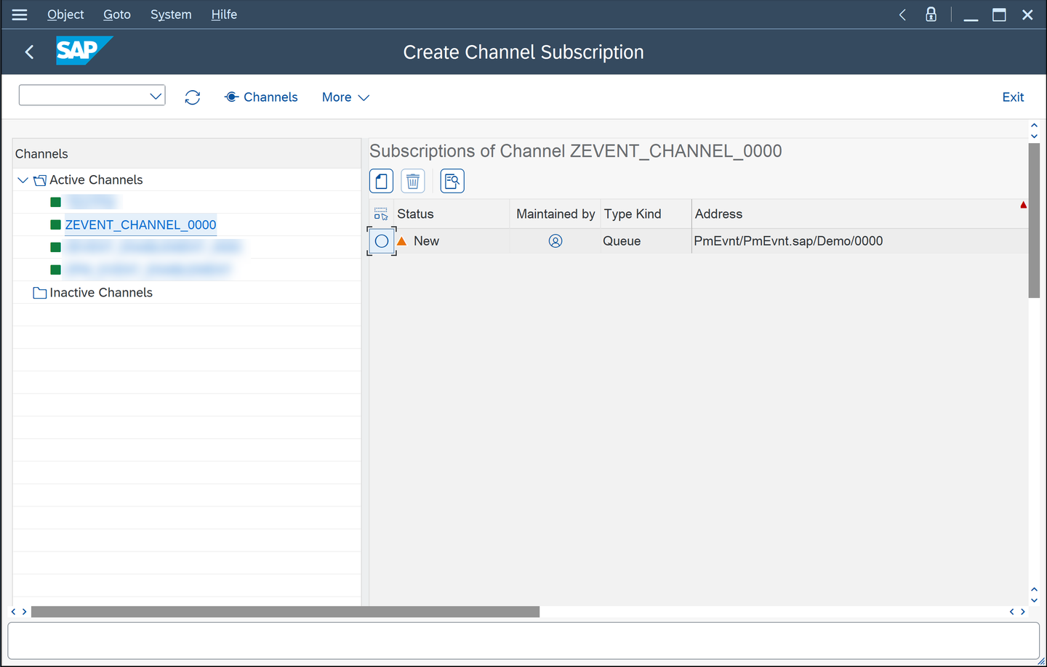This screenshot has width=1047, height=667.
Task: Open the System menu
Action: [171, 15]
